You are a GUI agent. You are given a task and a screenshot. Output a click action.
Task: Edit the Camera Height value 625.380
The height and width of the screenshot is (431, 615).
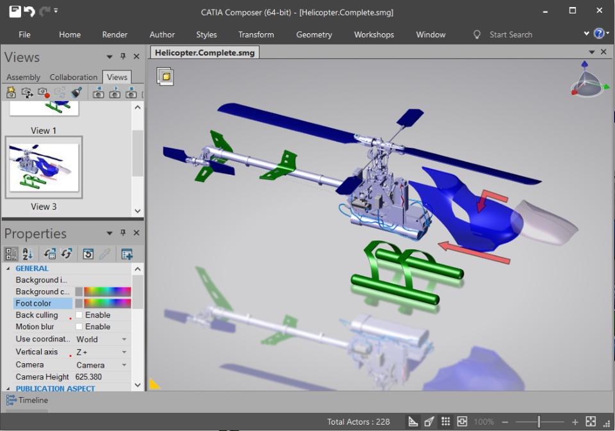pyautogui.click(x=88, y=377)
